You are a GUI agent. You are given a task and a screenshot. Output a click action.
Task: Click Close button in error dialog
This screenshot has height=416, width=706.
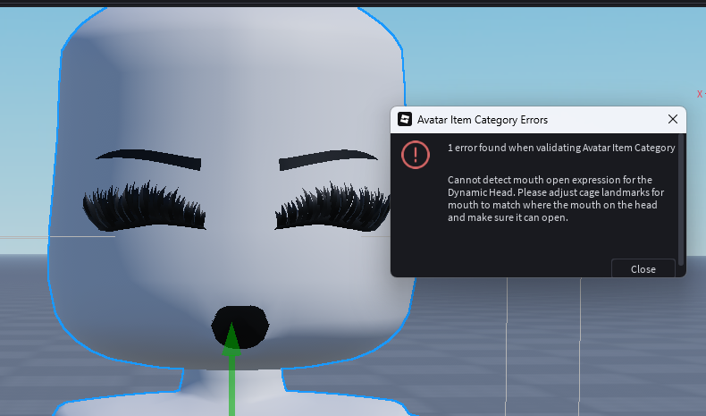point(643,268)
